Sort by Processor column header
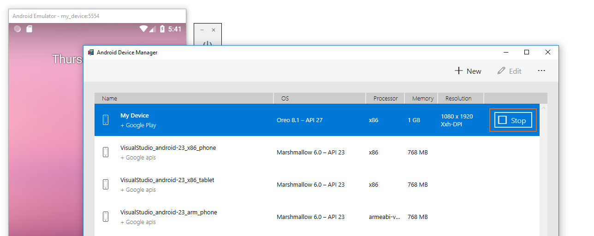594x236 pixels. (x=385, y=98)
